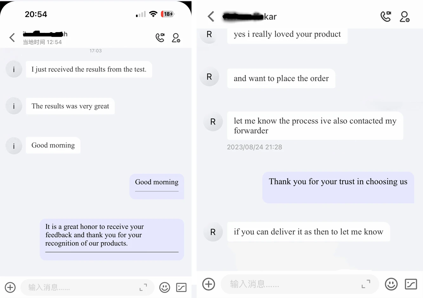Tap the 'R' avatar beside 'want to place the order'
Screen dimensions: 423x298
coord(209,77)
